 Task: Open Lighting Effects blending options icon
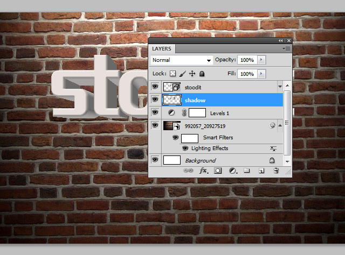[273, 148]
